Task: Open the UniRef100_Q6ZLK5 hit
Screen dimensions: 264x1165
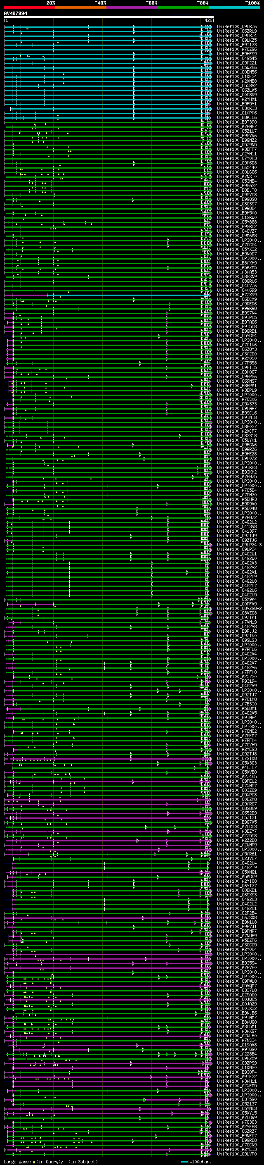Action: (237, 90)
